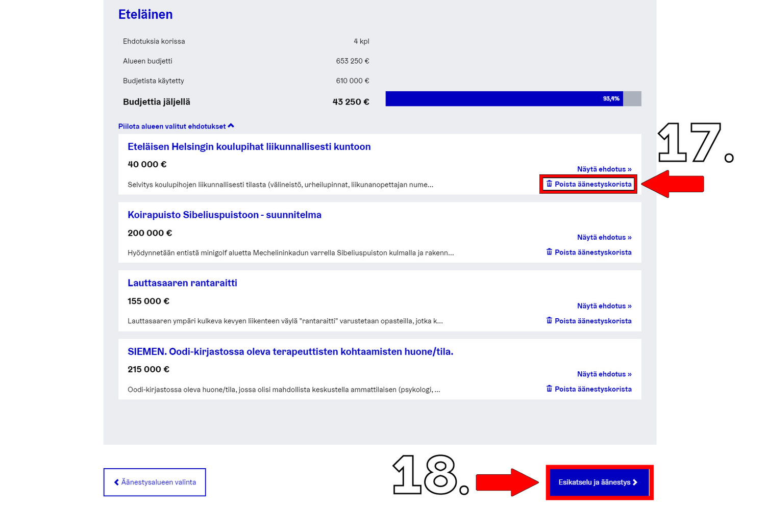Click the 93,4% budget progress bar
This screenshot has width=767, height=510.
[513, 99]
